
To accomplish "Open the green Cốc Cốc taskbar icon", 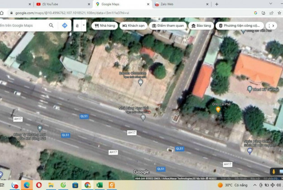I will point(63,185).
